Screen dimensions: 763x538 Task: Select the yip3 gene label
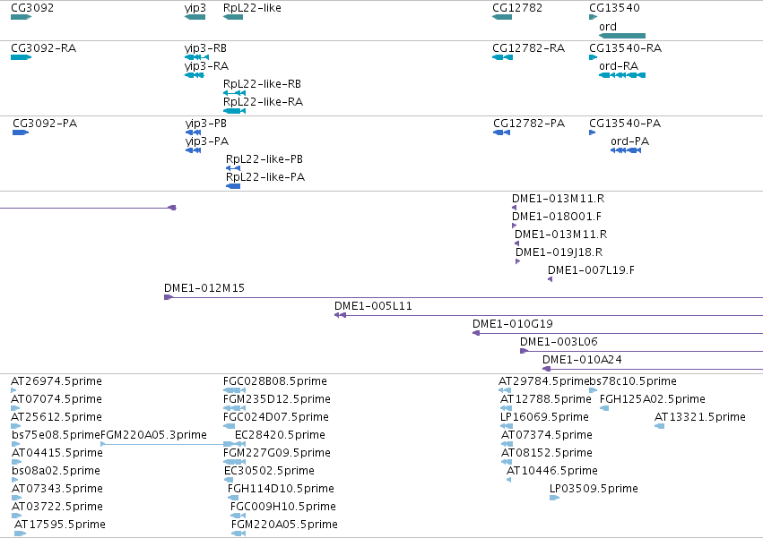(x=195, y=8)
